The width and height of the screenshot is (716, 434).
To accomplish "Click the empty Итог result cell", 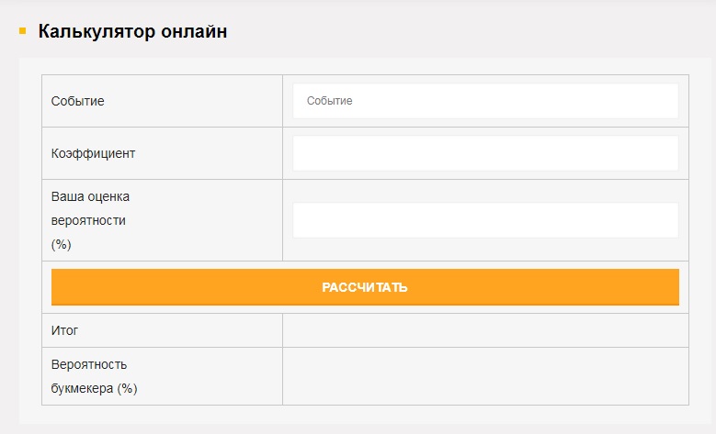I will click(x=485, y=330).
